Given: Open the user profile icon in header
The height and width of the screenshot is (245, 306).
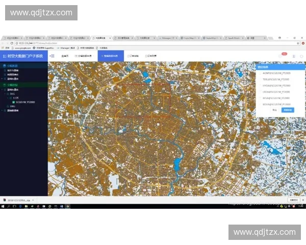Looking at the screenshot, I should pyautogui.click(x=294, y=56).
